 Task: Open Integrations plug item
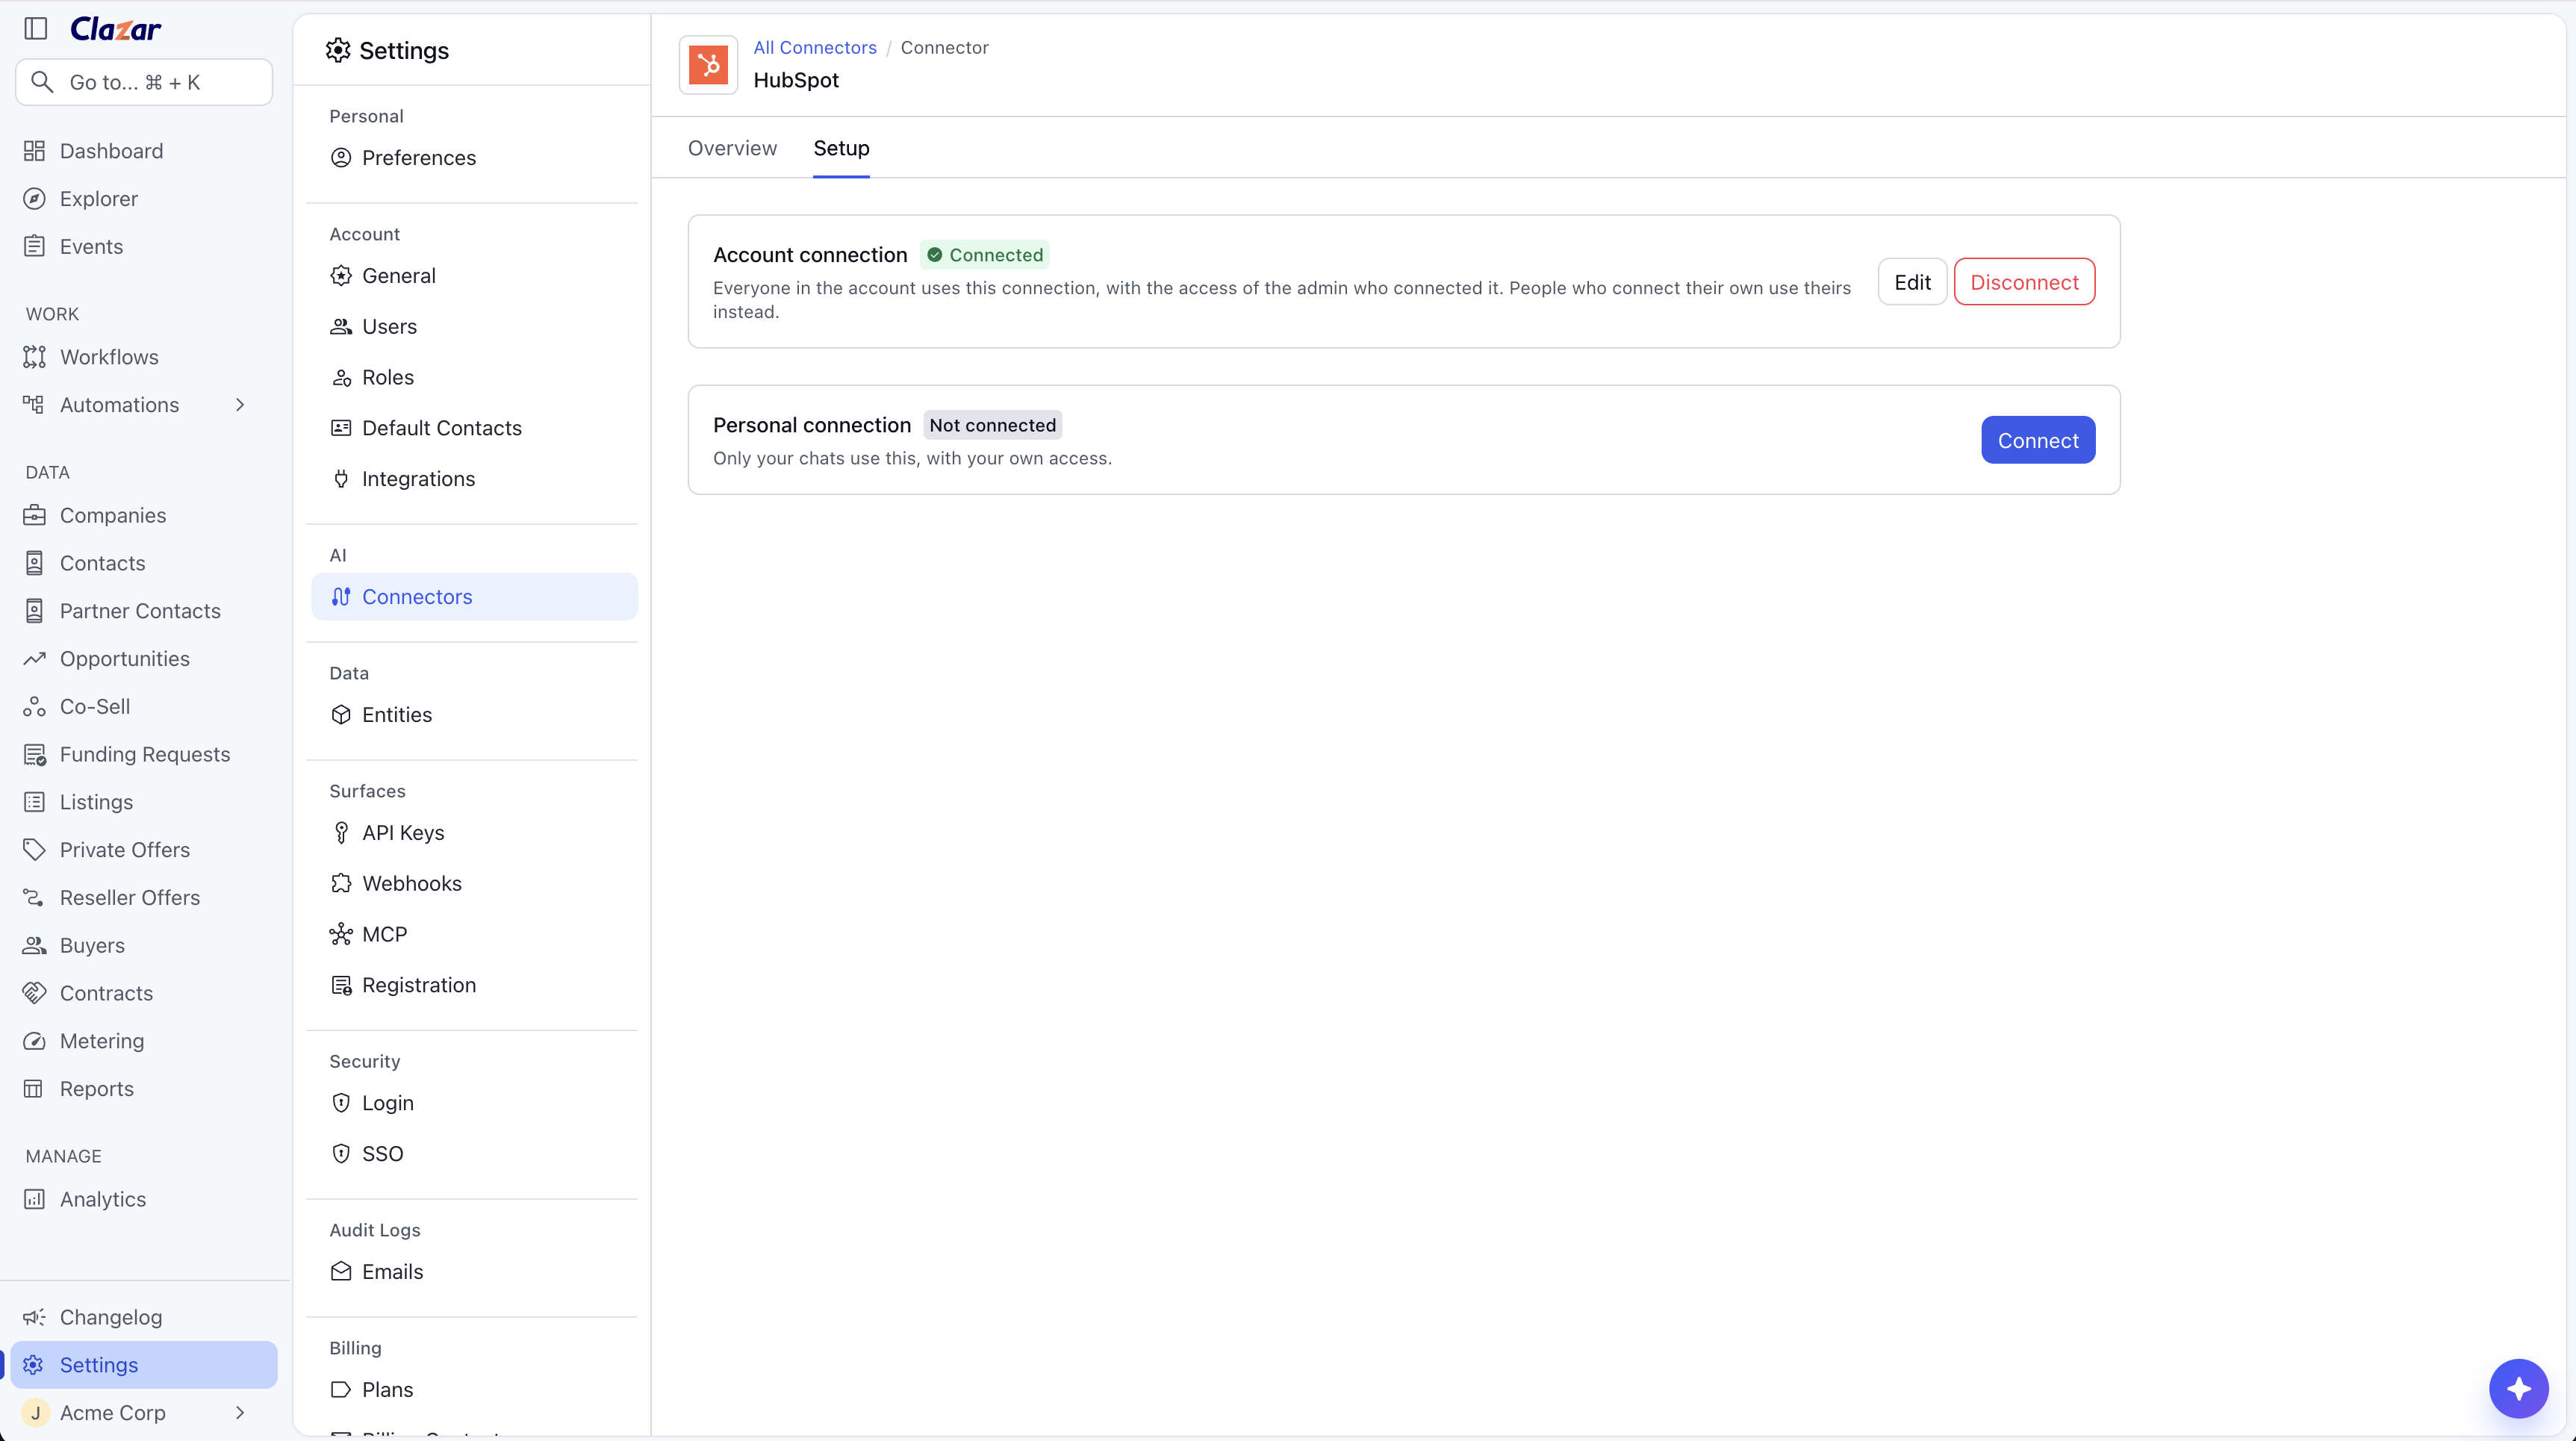[418, 478]
